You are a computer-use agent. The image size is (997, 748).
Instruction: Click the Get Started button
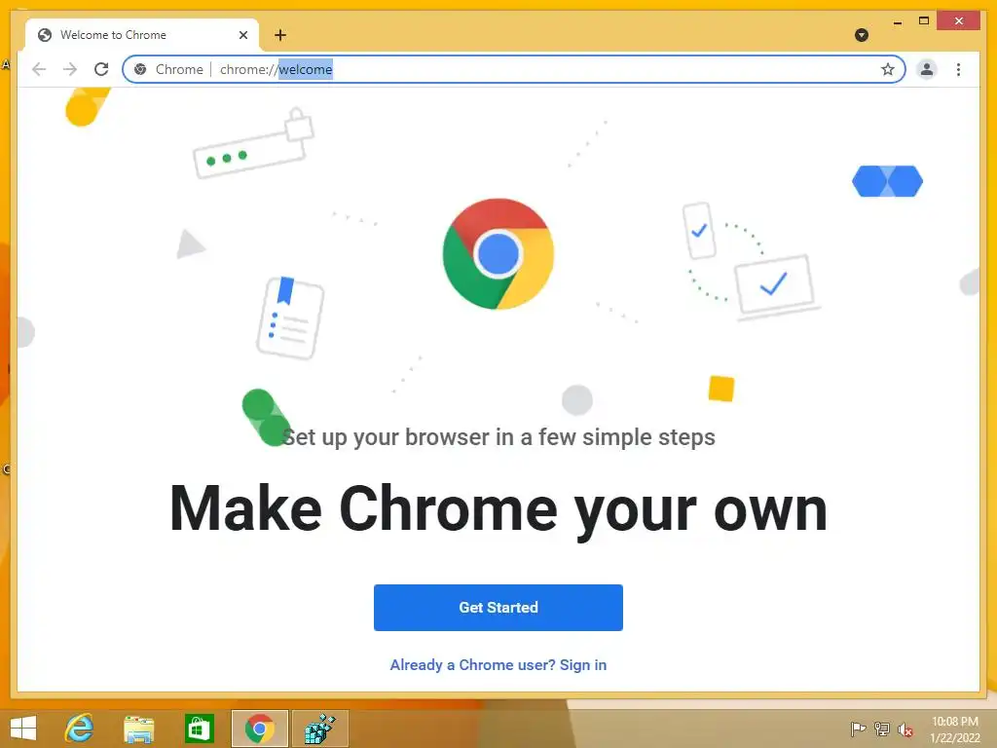[x=498, y=608]
